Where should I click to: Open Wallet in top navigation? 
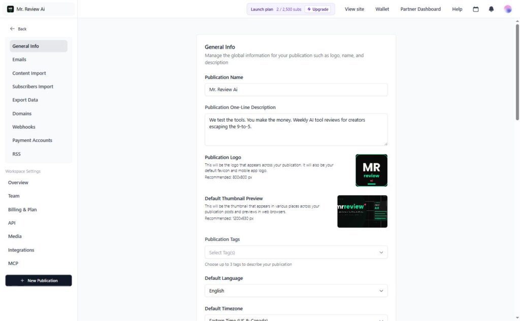(382, 9)
